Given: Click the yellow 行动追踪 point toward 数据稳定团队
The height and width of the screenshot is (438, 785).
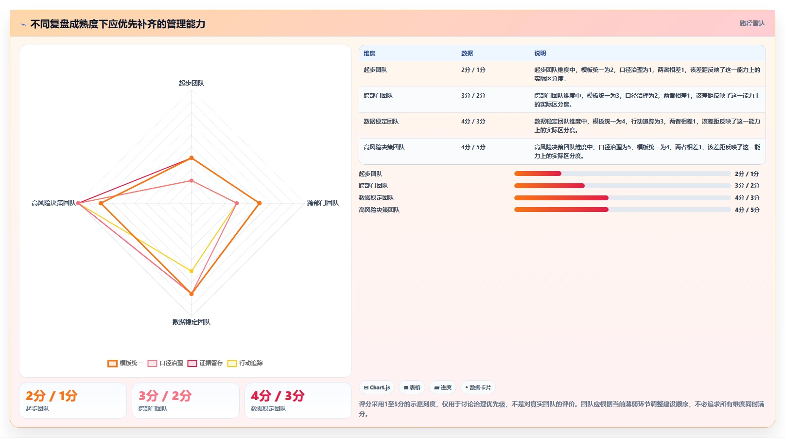Looking at the screenshot, I should tap(192, 271).
